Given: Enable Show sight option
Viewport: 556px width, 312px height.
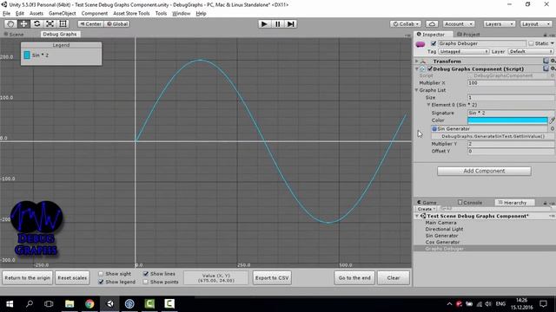Looking at the screenshot, I should [101, 274].
